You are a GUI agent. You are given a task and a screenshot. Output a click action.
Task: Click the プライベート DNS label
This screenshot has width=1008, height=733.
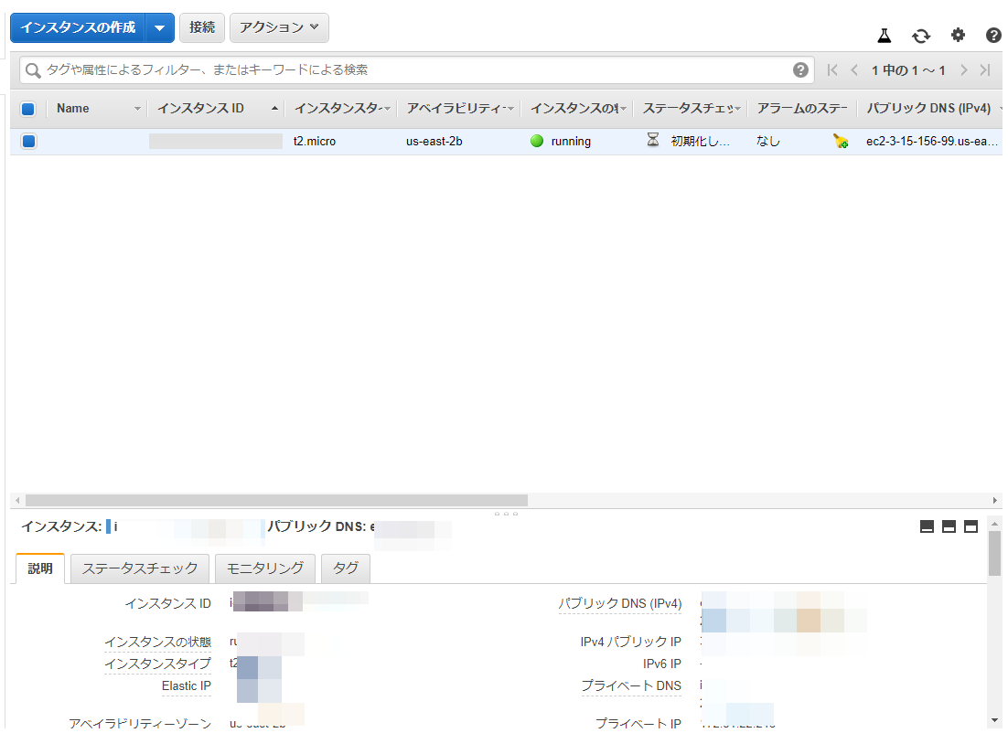click(x=631, y=686)
